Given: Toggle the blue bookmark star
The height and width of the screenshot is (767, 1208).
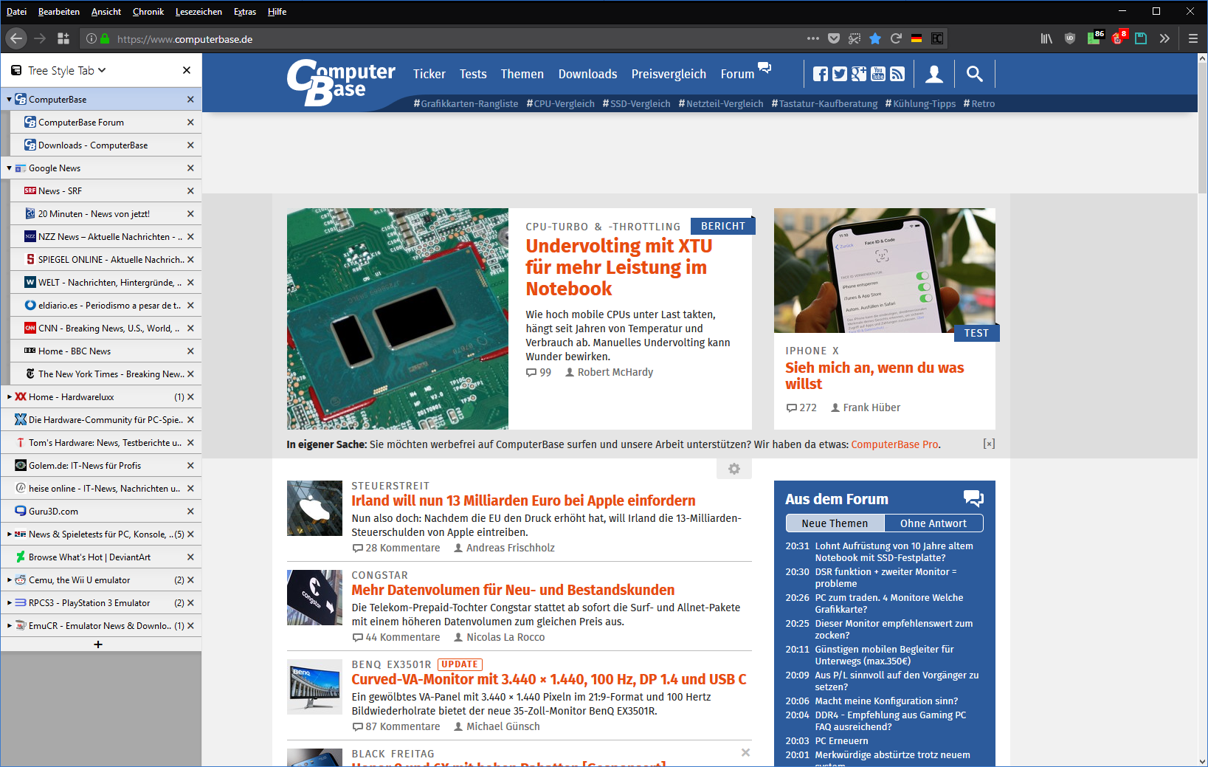Looking at the screenshot, I should (875, 38).
